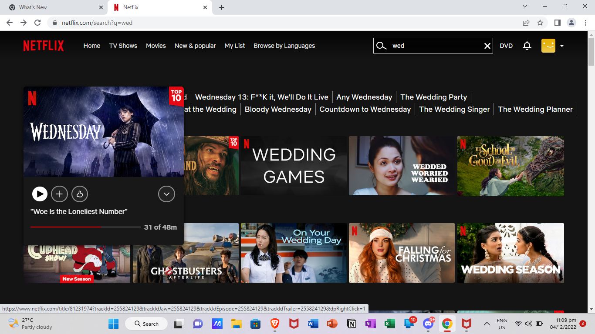595x334 pixels.
Task: Close the Netflix browser tab
Action: pyautogui.click(x=205, y=7)
